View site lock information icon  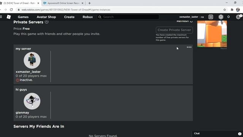coord(19,10)
